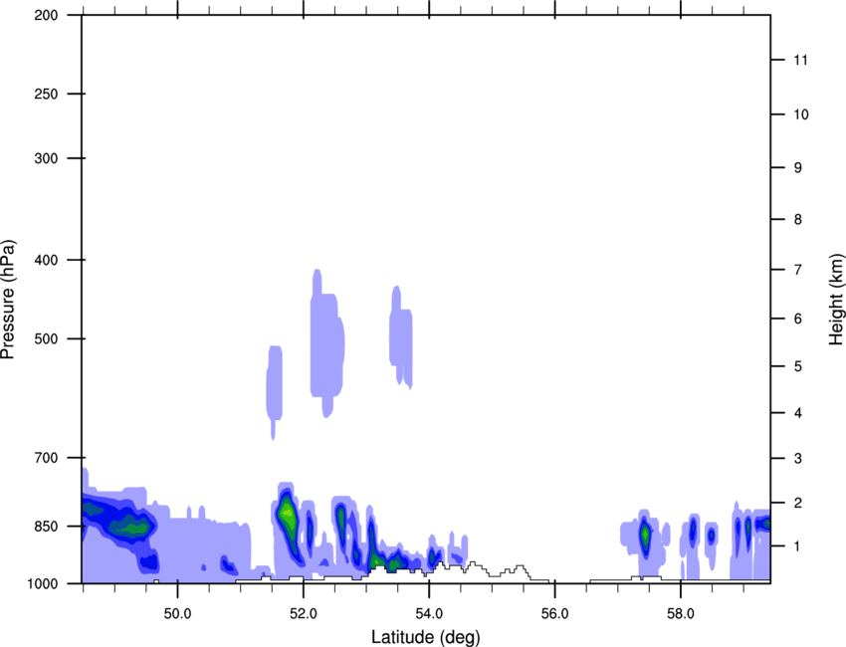Pick the 1 km height label
Screen dimensions: 846x647
tap(798, 546)
